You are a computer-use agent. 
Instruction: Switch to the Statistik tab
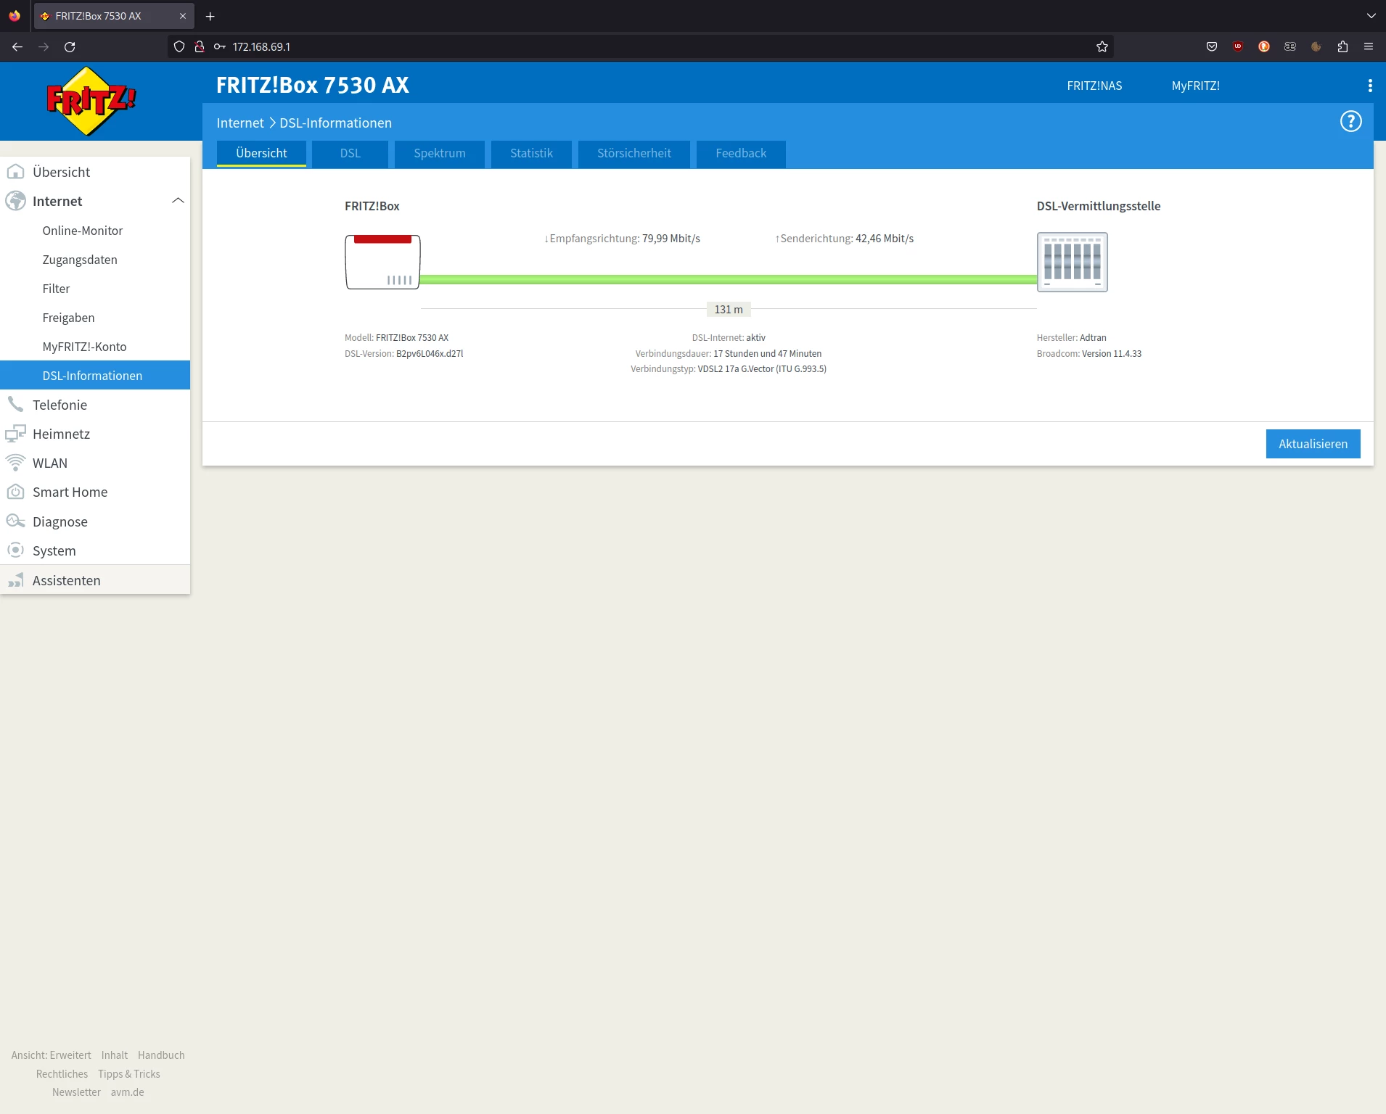531,154
